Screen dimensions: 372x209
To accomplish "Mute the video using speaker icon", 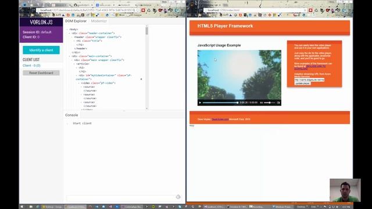I will click(262, 103).
